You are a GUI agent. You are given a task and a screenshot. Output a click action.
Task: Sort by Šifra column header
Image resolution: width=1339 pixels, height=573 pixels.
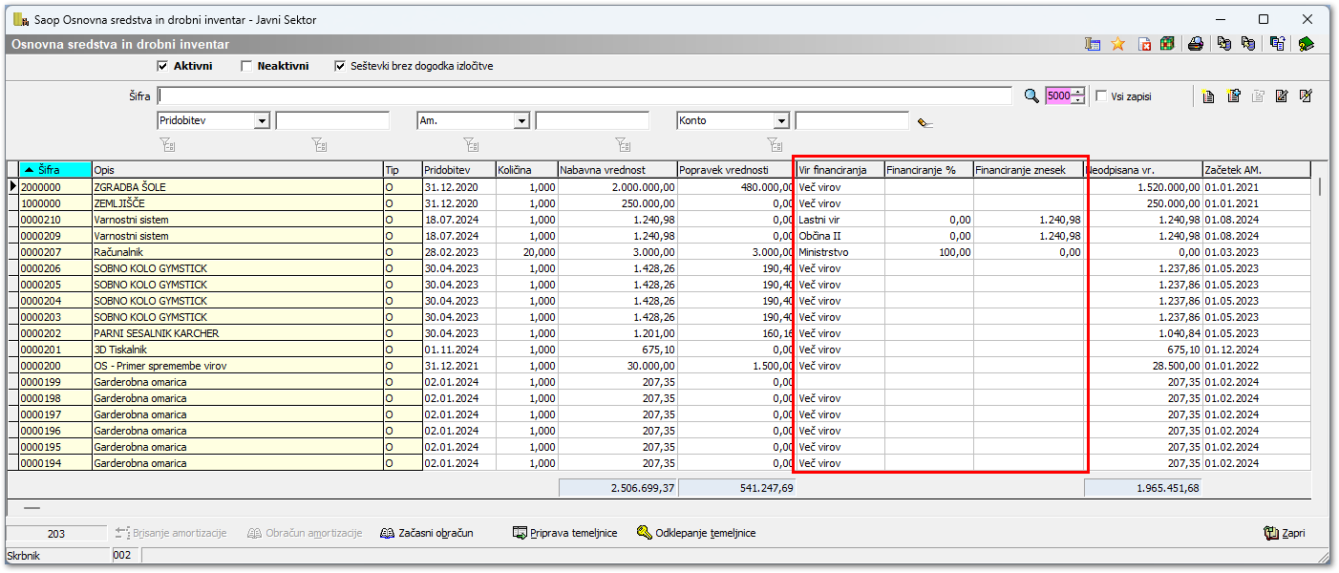(x=55, y=170)
